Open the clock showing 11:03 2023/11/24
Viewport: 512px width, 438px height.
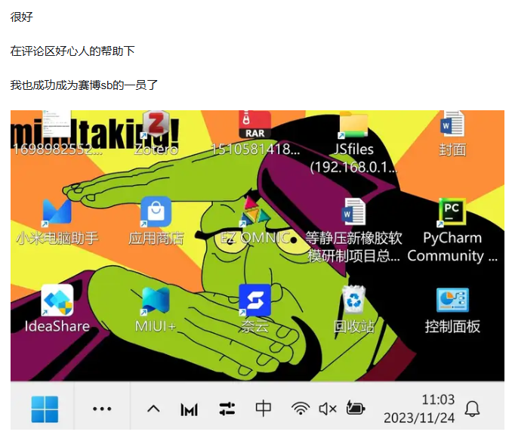point(419,409)
